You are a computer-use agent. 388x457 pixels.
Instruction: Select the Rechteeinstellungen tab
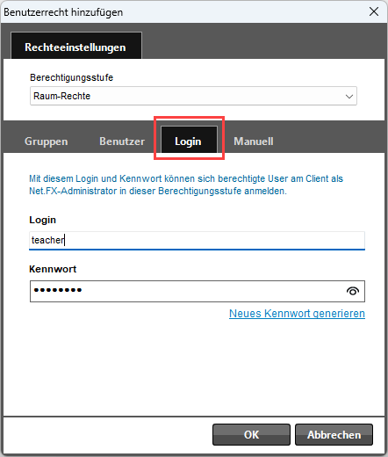coord(76,46)
